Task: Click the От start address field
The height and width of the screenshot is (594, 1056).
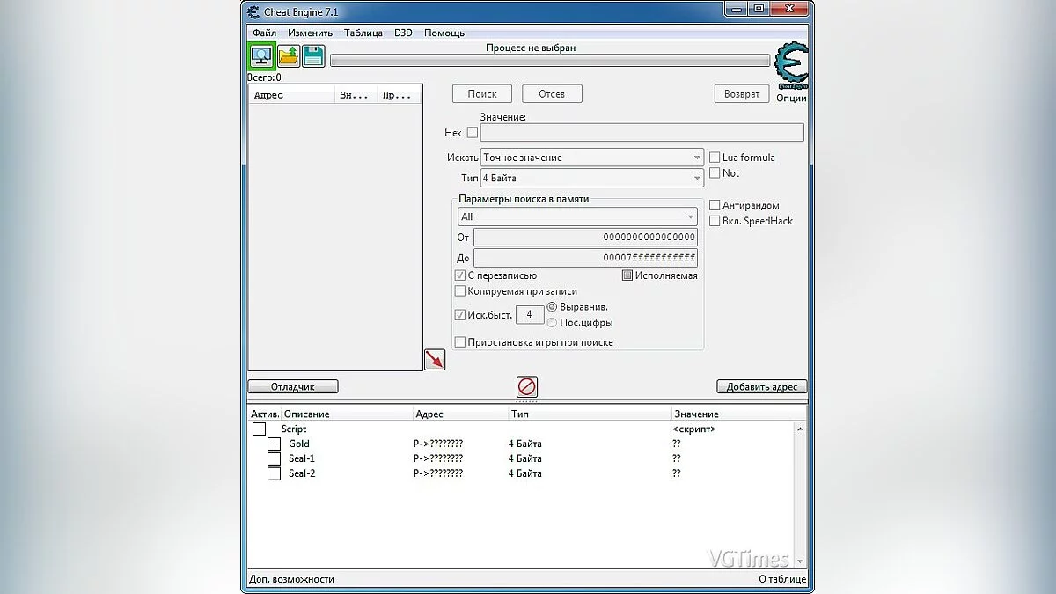Action: pyautogui.click(x=585, y=238)
